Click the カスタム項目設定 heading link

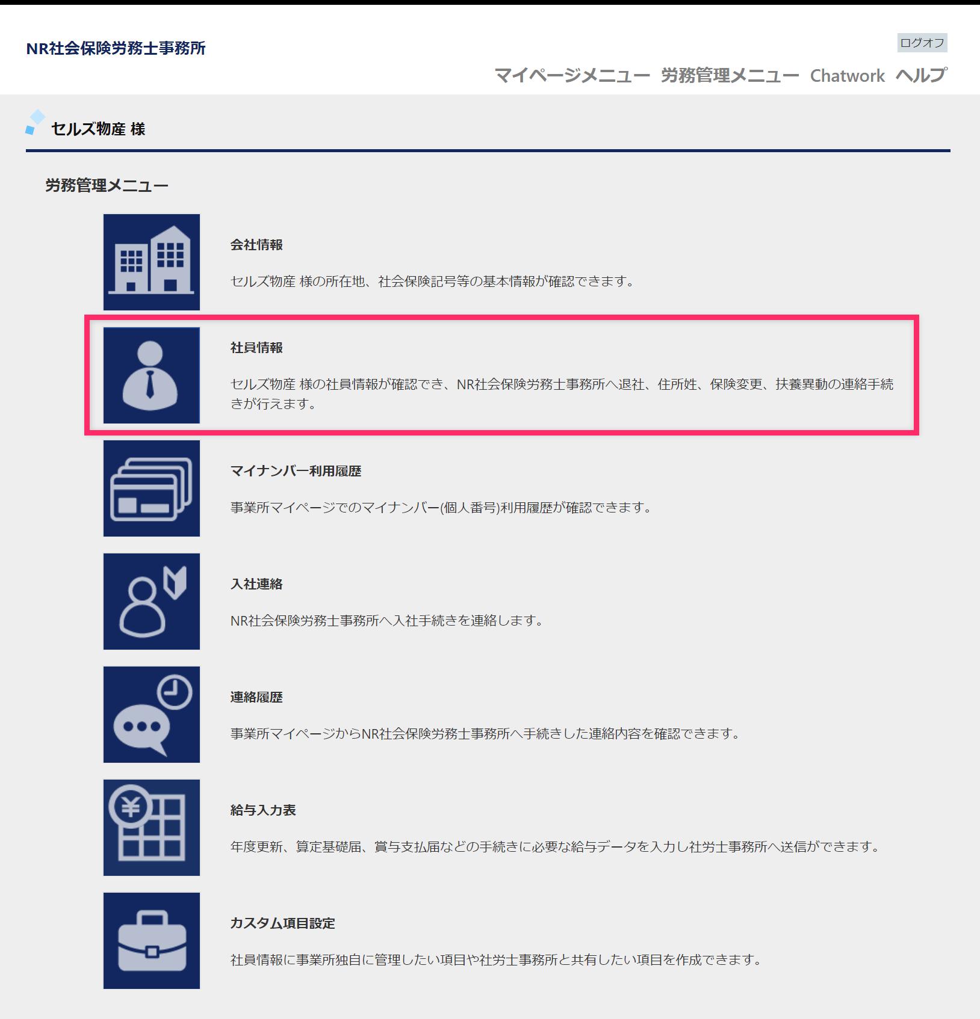(283, 923)
